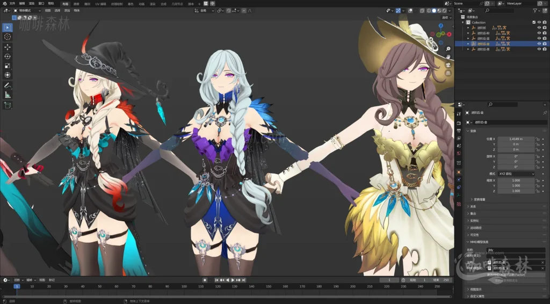Select the Add Cube tool

coord(8,105)
